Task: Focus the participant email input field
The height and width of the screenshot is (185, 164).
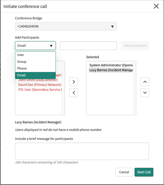Action: coord(88,46)
